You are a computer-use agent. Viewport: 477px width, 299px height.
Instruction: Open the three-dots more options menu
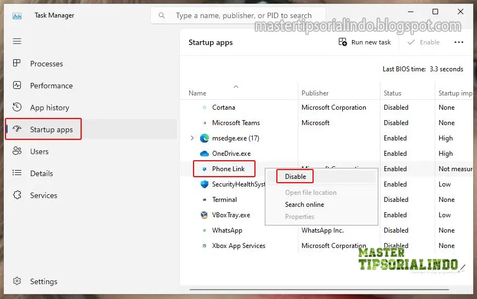pyautogui.click(x=459, y=42)
